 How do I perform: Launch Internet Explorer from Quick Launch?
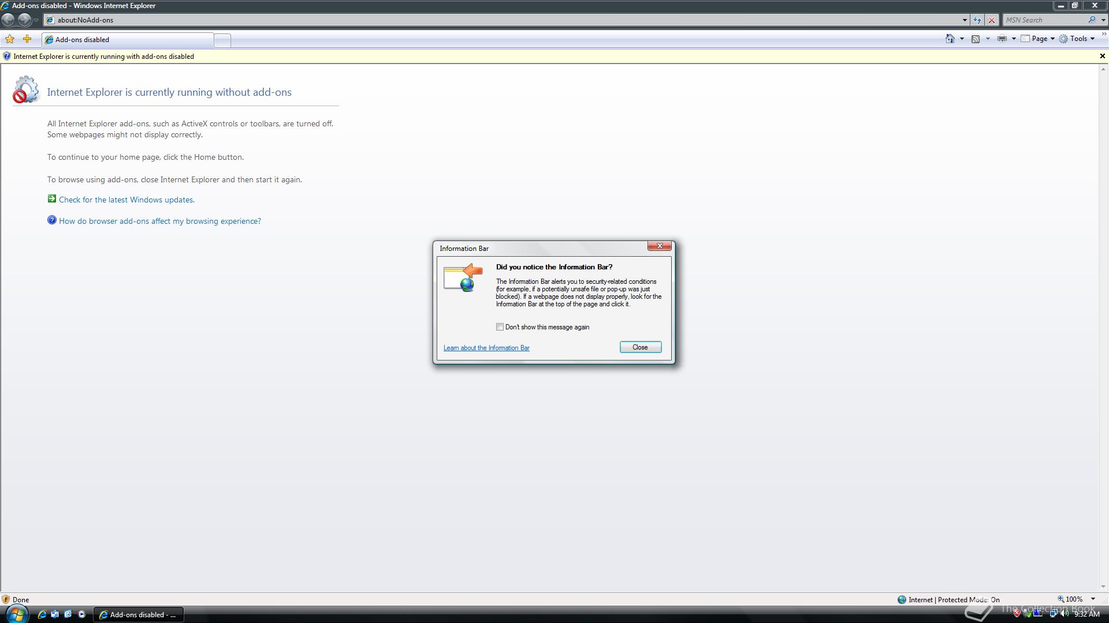pyautogui.click(x=42, y=614)
